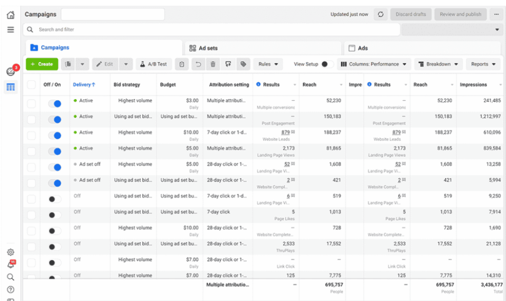Switch to the Ad sets tab
The image size is (506, 301).
263,48
